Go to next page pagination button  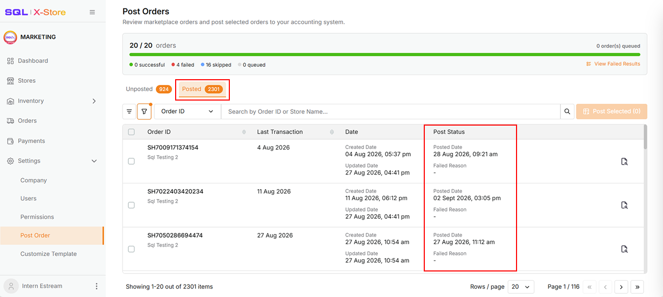click(x=621, y=287)
